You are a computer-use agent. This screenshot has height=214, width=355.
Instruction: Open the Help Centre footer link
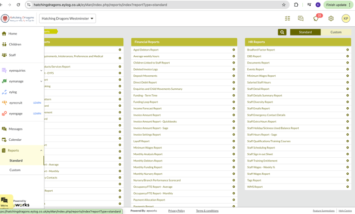(345, 211)
